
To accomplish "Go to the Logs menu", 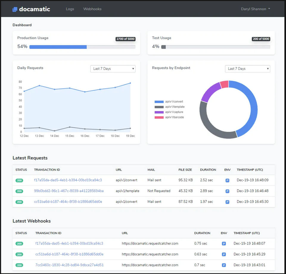I will pos(70,9).
